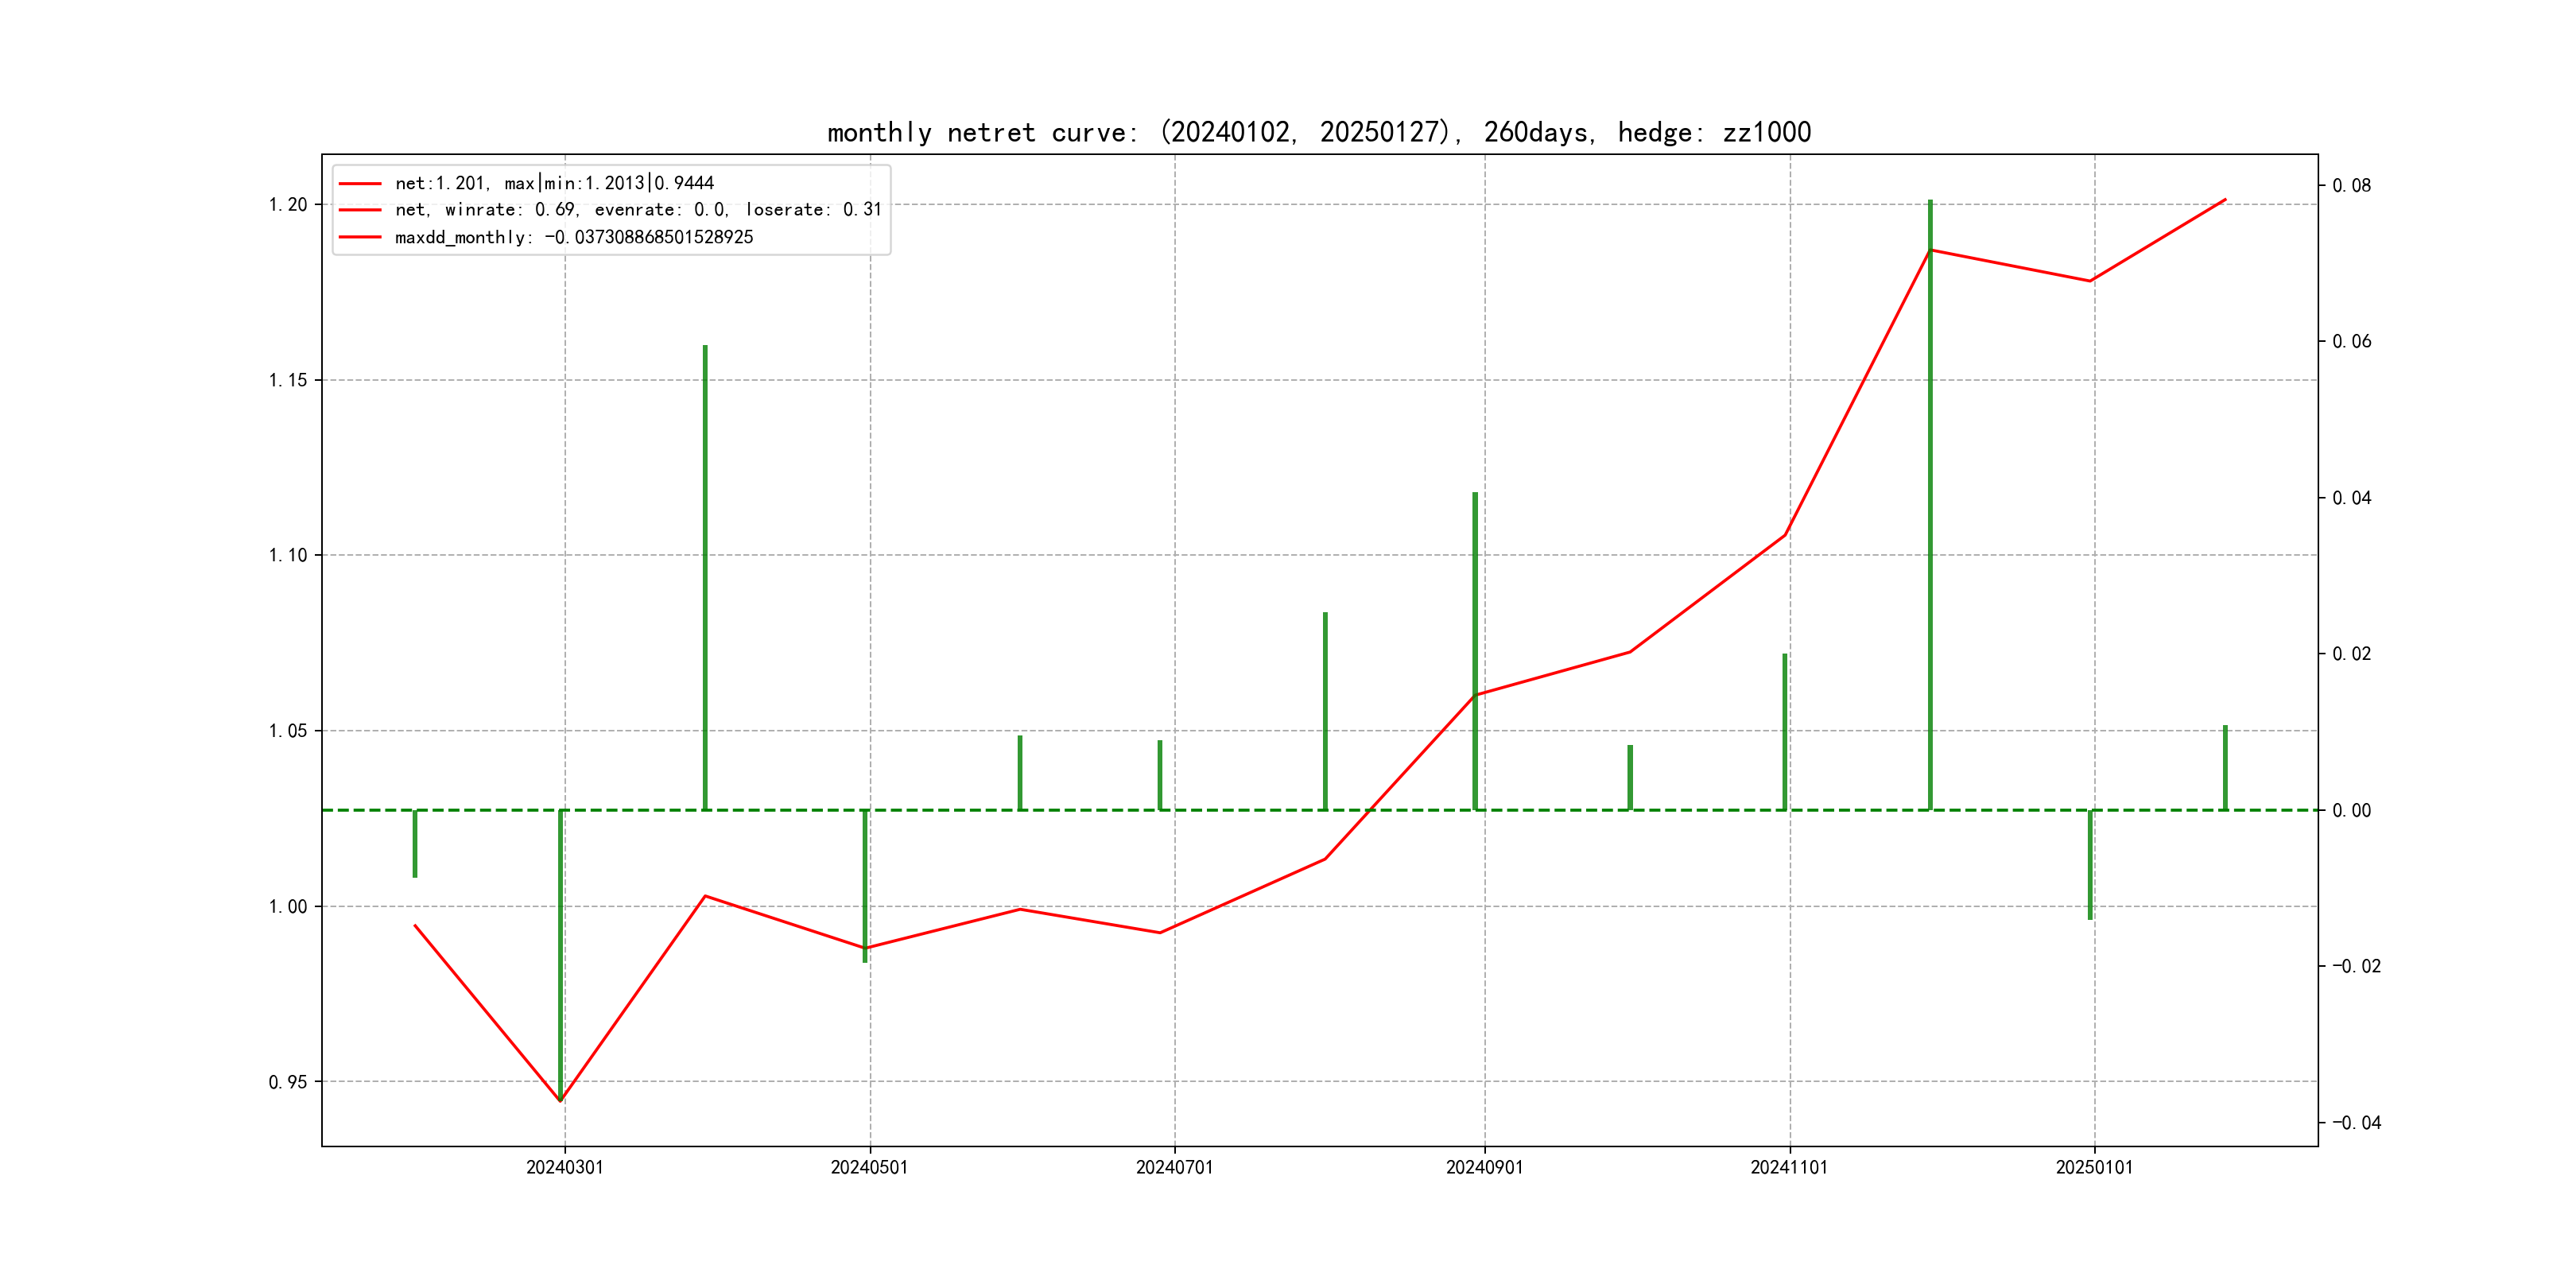2576x1288 pixels.
Task: Click left y-axis tick label 1.10
Action: [288, 555]
